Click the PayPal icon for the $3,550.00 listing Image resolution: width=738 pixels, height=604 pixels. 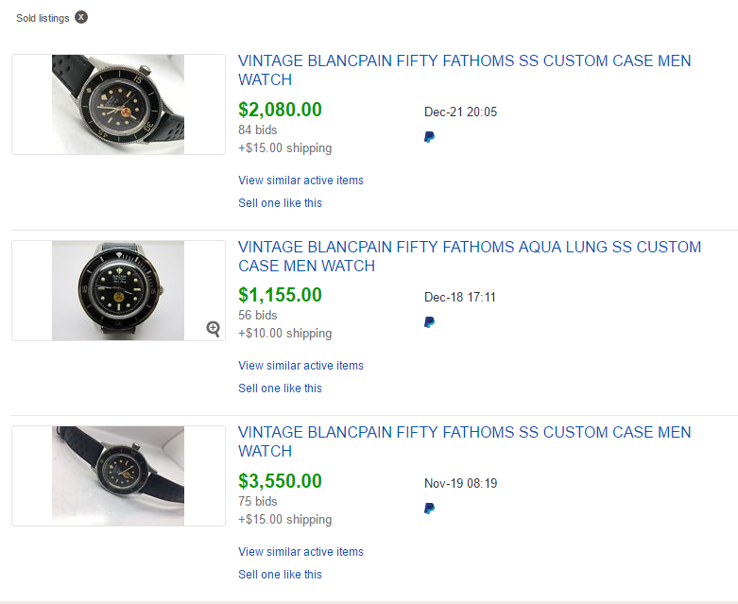pyautogui.click(x=430, y=509)
